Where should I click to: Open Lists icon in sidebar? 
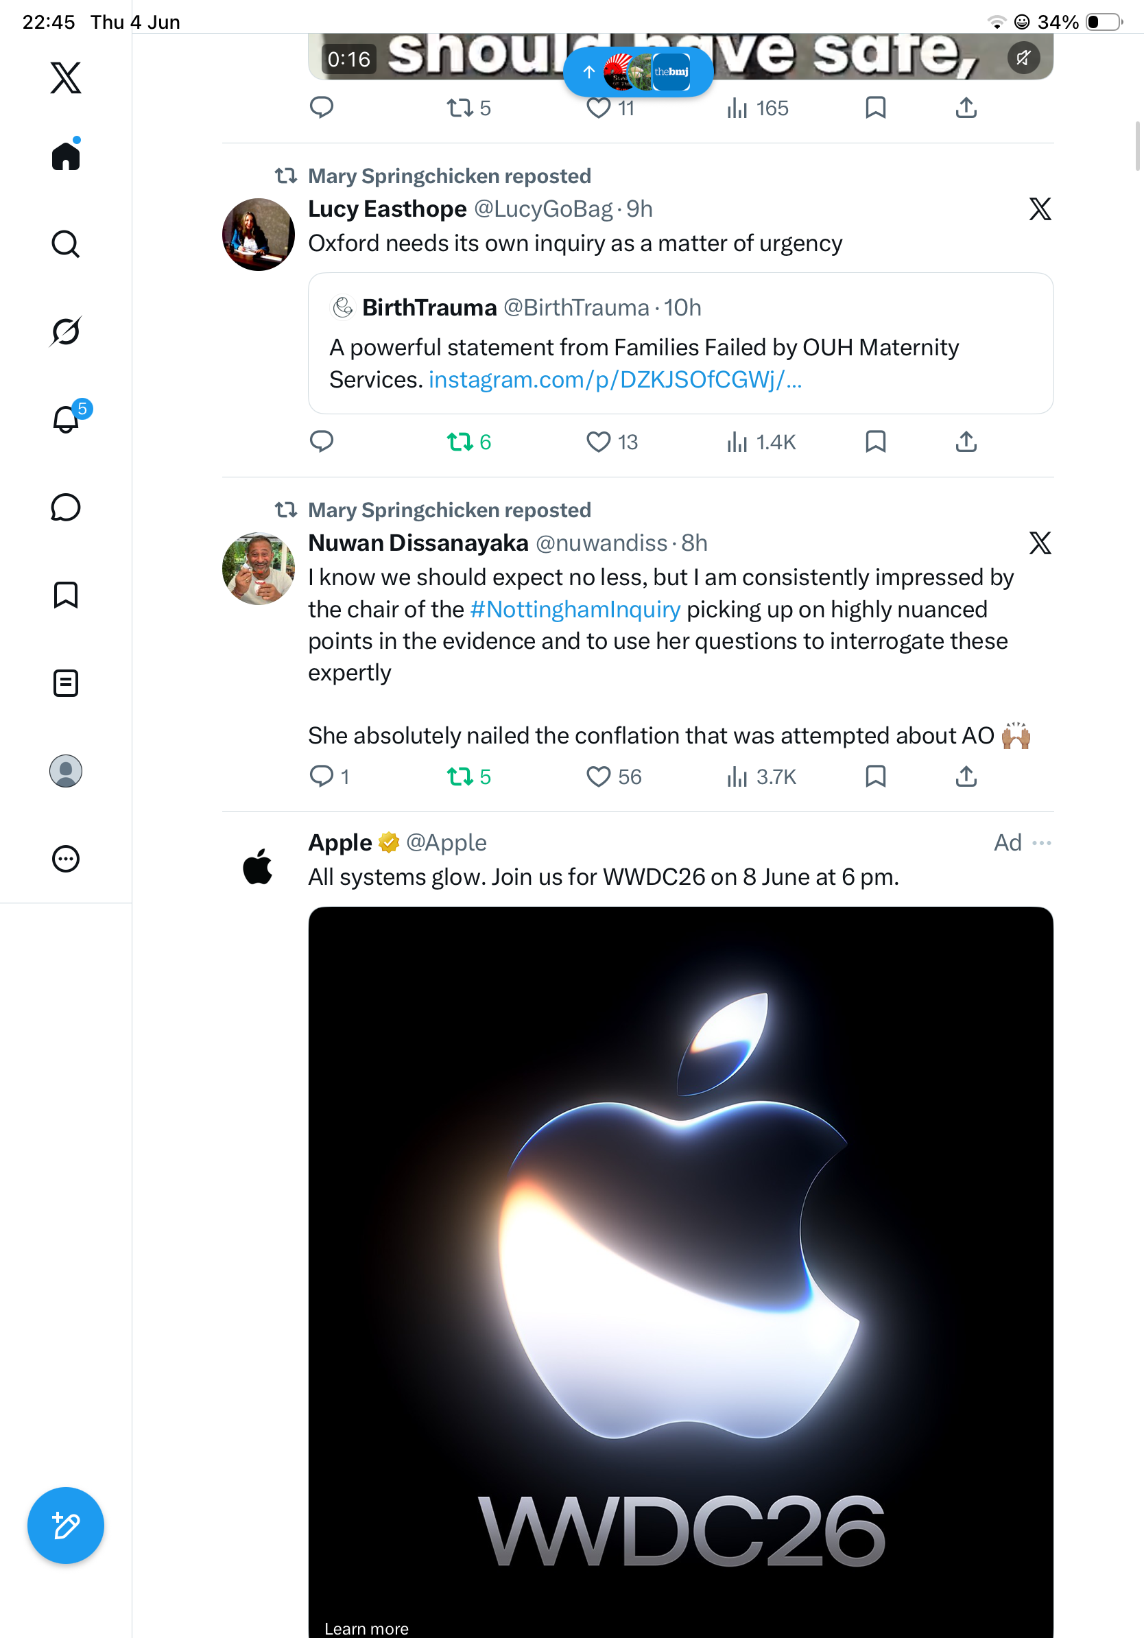(x=66, y=682)
